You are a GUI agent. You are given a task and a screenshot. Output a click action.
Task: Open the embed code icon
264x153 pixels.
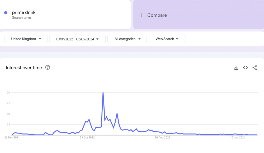(x=245, y=68)
